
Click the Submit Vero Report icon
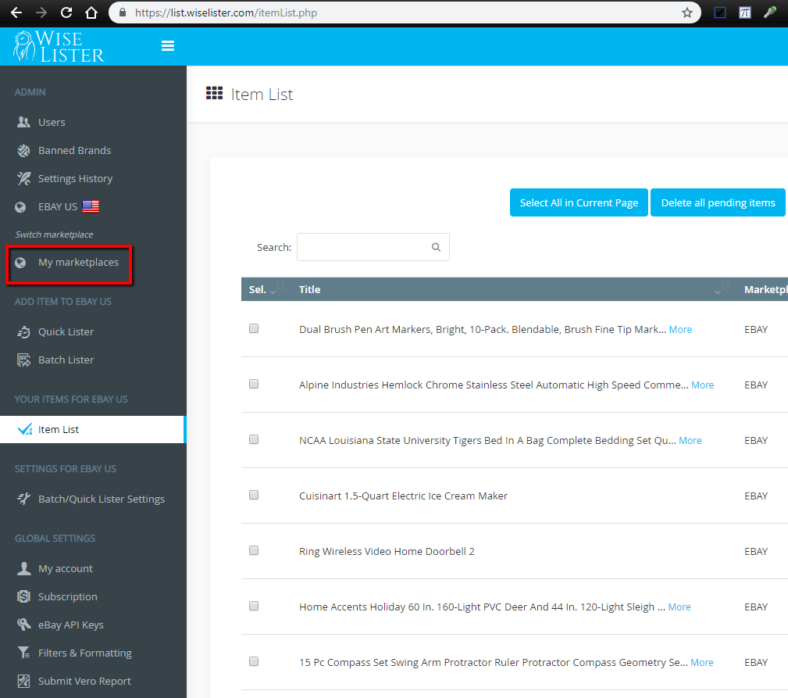point(23,681)
